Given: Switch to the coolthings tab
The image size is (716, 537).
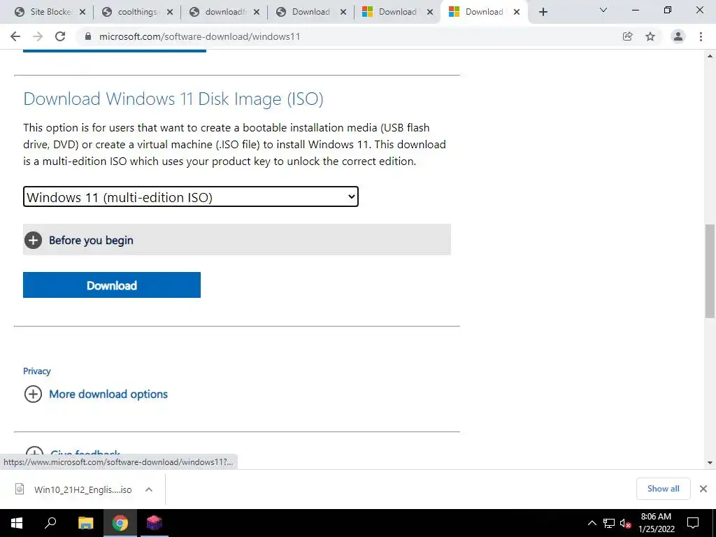Looking at the screenshot, I should pos(131,13).
